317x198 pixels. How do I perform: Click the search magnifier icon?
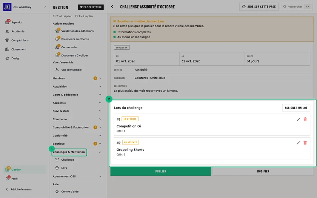pyautogui.click(x=285, y=7)
